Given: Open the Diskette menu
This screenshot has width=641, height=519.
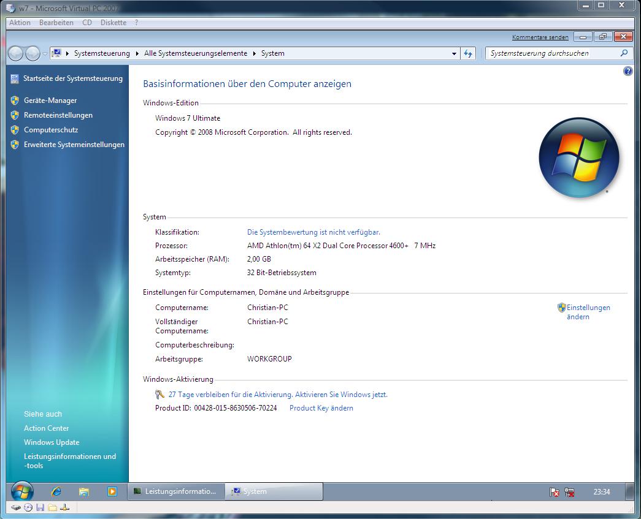Looking at the screenshot, I should point(113,23).
